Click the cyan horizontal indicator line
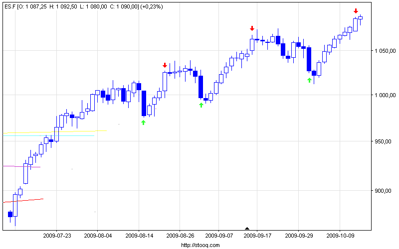This screenshot has height=249, width=399. pyautogui.click(x=48, y=135)
